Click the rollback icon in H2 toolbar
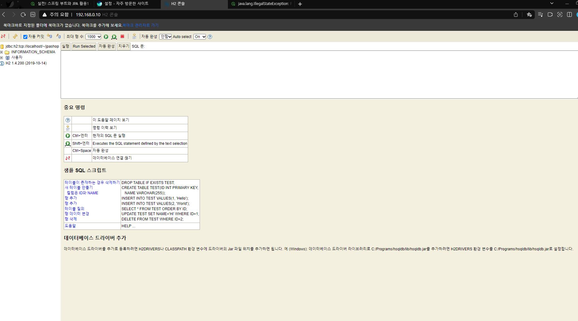This screenshot has width=578, height=321. (x=50, y=36)
